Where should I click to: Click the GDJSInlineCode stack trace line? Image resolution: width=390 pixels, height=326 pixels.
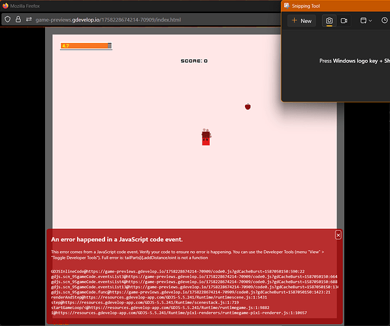(178, 271)
